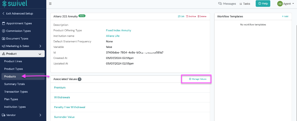Click Delete on Allianz 222 Annuity
Screen dimensions: 297x121
click(202, 16)
